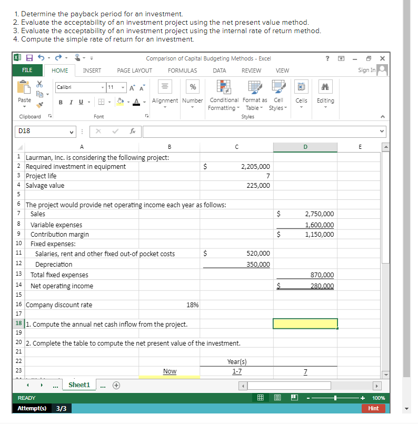Click the Cancel X in formula bar
The height and width of the screenshot is (424, 418).
coord(98,132)
